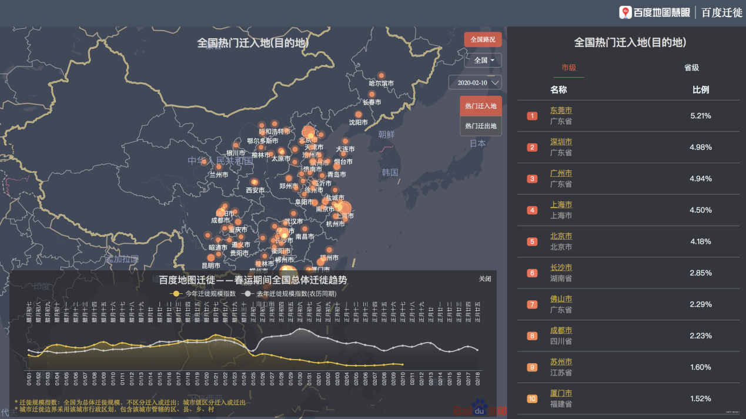Switch to the 市级 tab
This screenshot has height=419, width=746.
pos(568,68)
